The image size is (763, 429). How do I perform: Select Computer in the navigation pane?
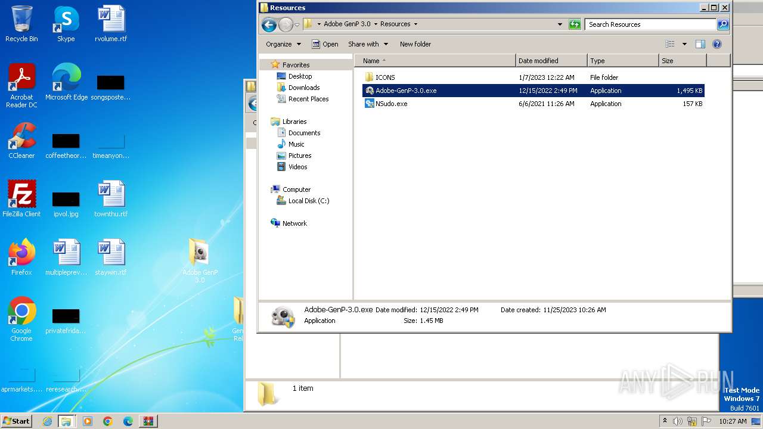296,189
